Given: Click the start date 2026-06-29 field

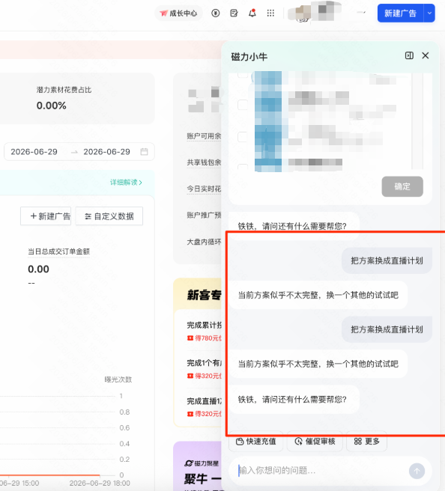Looking at the screenshot, I should (x=34, y=152).
